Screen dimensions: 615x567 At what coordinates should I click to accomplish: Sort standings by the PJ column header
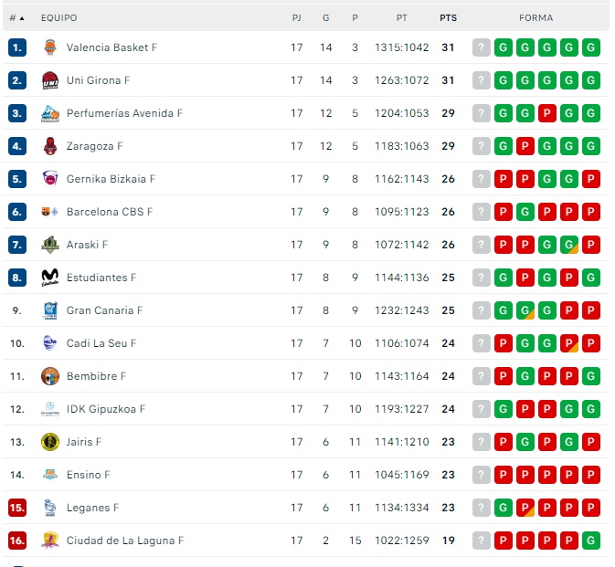(297, 17)
